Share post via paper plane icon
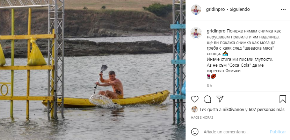 pos(220,99)
